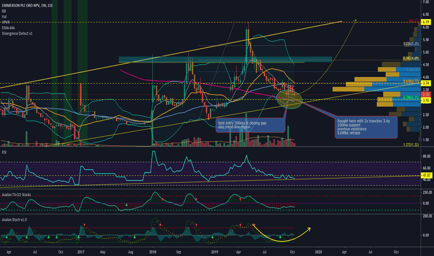Click the Avalon Stoch v1.0 pane label
Image resolution: width=434 pixels, height=256 pixels.
[14, 220]
